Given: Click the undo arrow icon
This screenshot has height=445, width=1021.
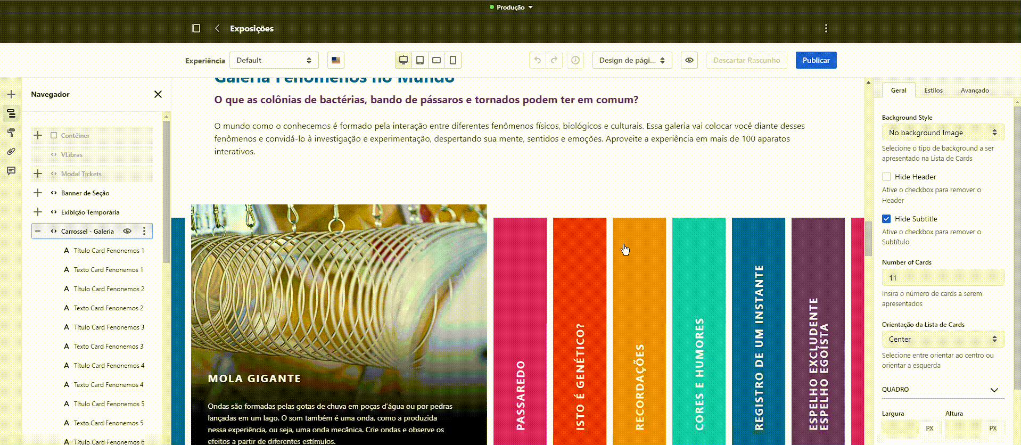Looking at the screenshot, I should point(538,60).
